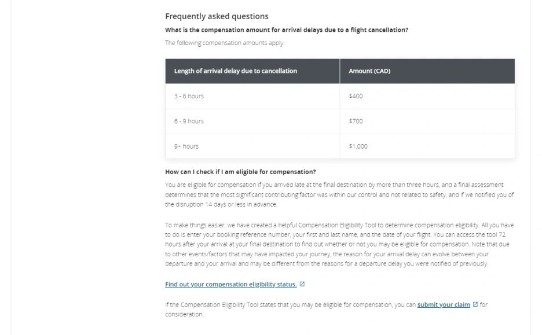This screenshot has height=335, width=542.
Task: Select the flight cancellation compensation amount question
Action: tap(286, 30)
